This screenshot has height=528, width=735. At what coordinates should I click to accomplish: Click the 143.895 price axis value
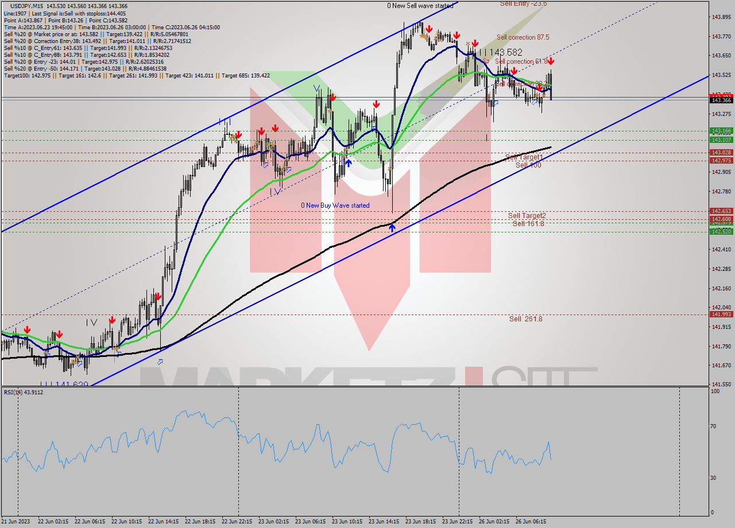click(721, 17)
